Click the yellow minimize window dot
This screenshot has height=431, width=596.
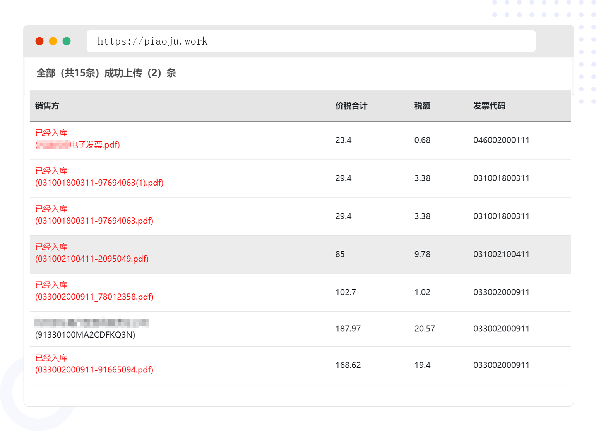[53, 41]
